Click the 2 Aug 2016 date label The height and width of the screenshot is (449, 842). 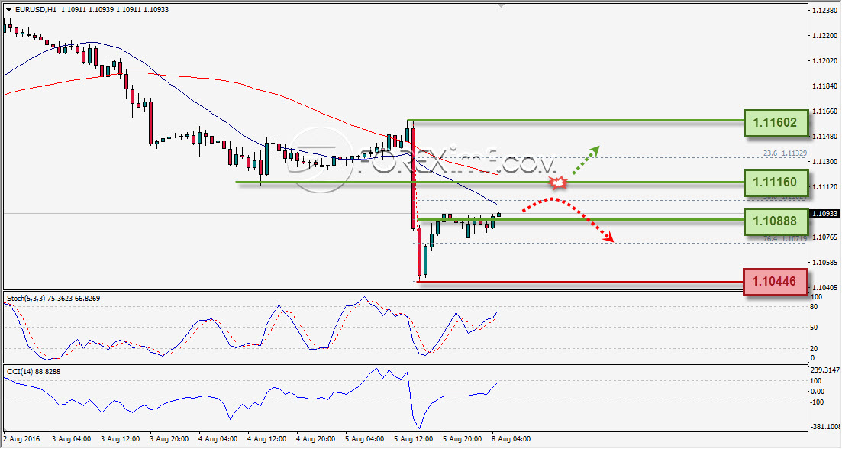[21, 439]
